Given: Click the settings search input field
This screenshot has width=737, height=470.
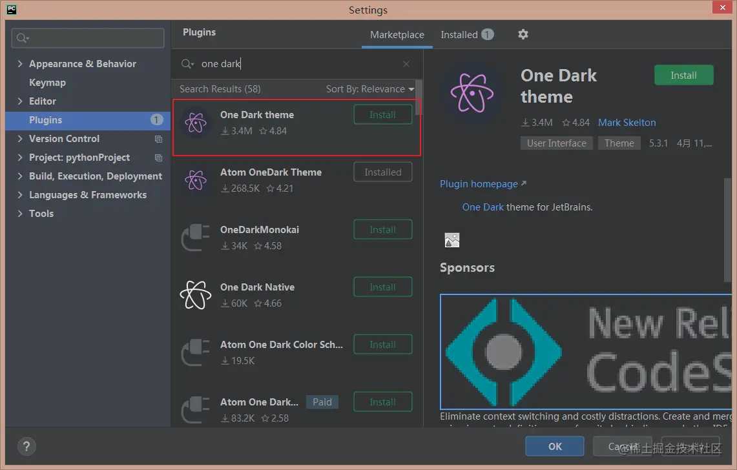Looking at the screenshot, I should [88, 38].
